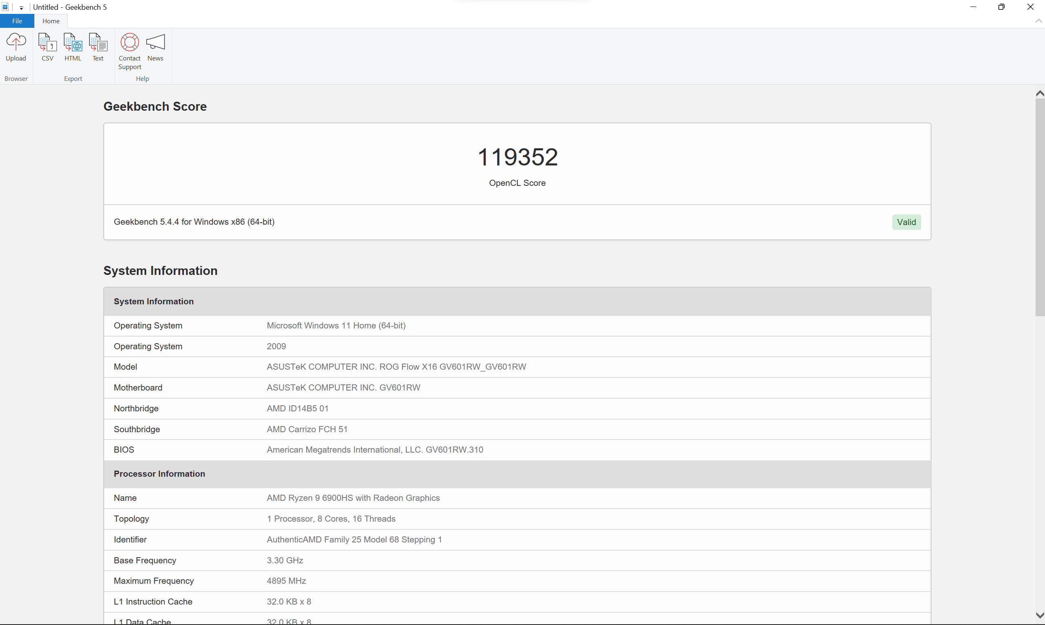Click the BIOS row label
The image size is (1045, 625).
[x=124, y=450]
